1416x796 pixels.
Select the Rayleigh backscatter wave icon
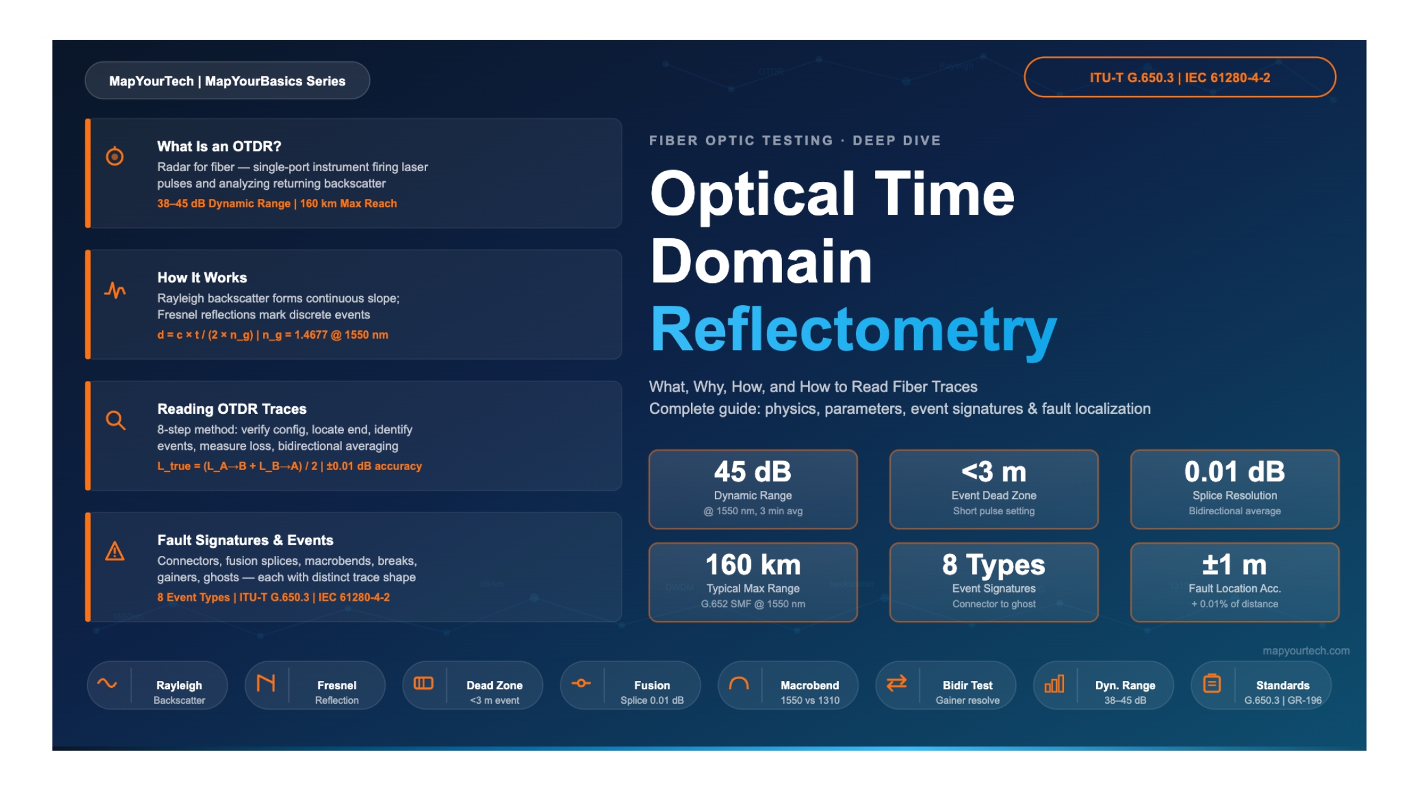click(107, 684)
